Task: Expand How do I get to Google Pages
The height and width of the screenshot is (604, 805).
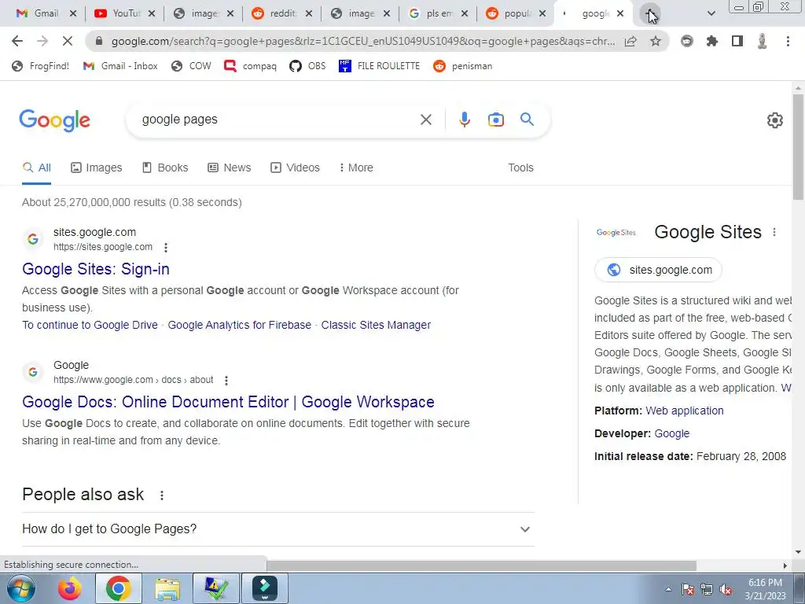Action: click(278, 529)
